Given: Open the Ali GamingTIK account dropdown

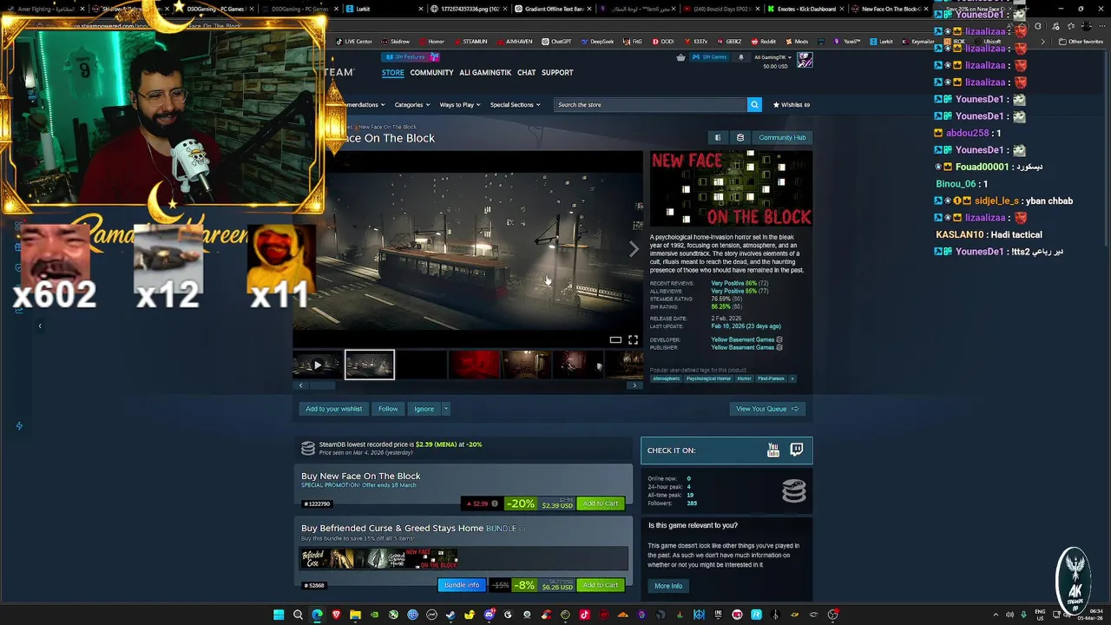Looking at the screenshot, I should coord(771,57).
